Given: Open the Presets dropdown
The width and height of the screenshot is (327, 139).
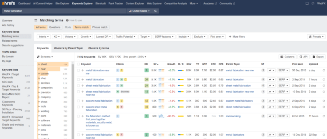Looking at the screenshot, I should (316, 37).
